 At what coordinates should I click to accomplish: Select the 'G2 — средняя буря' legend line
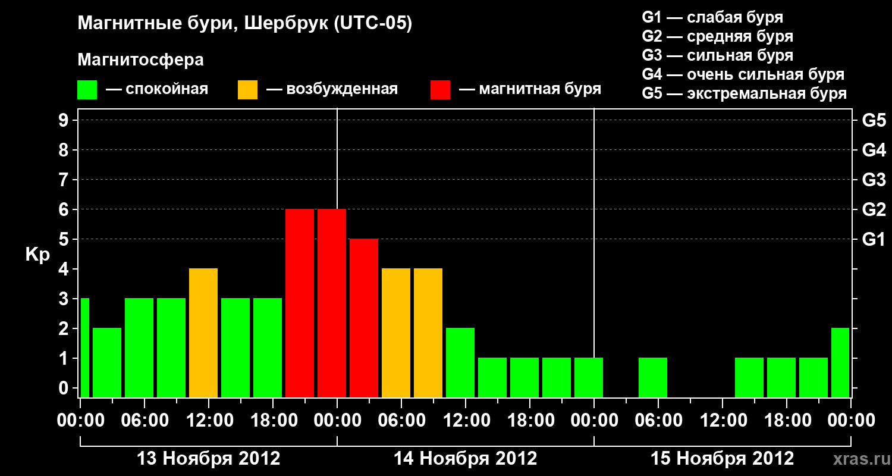pos(717,36)
